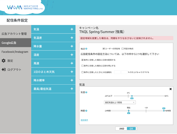The height and width of the screenshot is (134, 177).
Task: Remove the 気温 condition with X icon
Action: [170, 89]
